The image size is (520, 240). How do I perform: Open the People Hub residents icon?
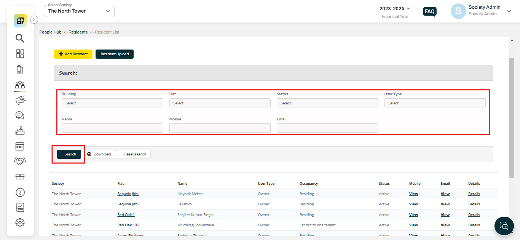tap(20, 85)
